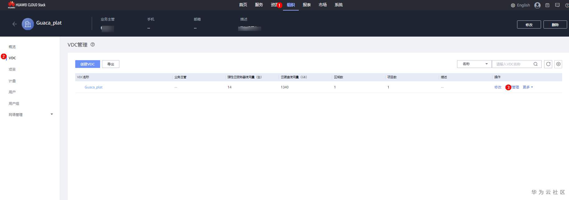Click the 导出 export button
This screenshot has width=569, height=200.
pos(111,64)
